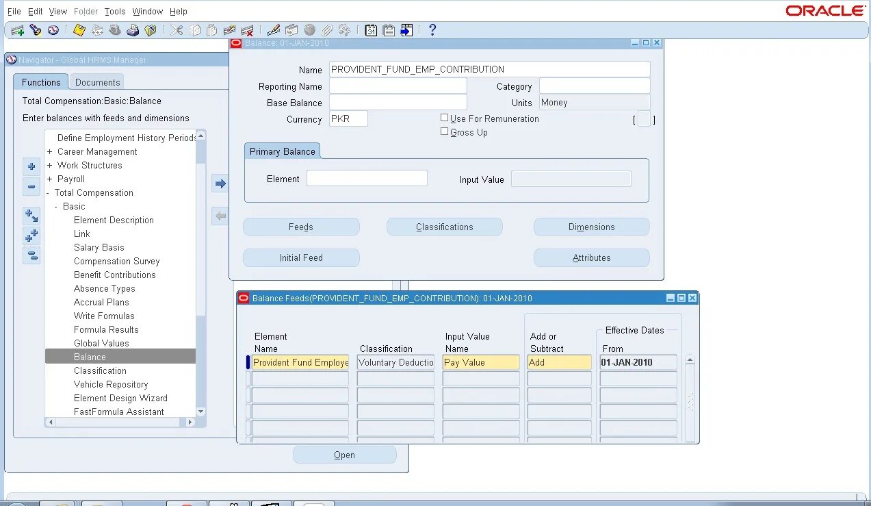
Task: Click the blue right-arrow Add to List button
Action: [220, 184]
